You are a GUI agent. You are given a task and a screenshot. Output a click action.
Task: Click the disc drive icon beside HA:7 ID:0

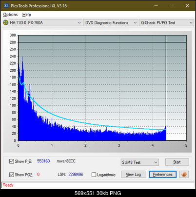click(x=5, y=22)
